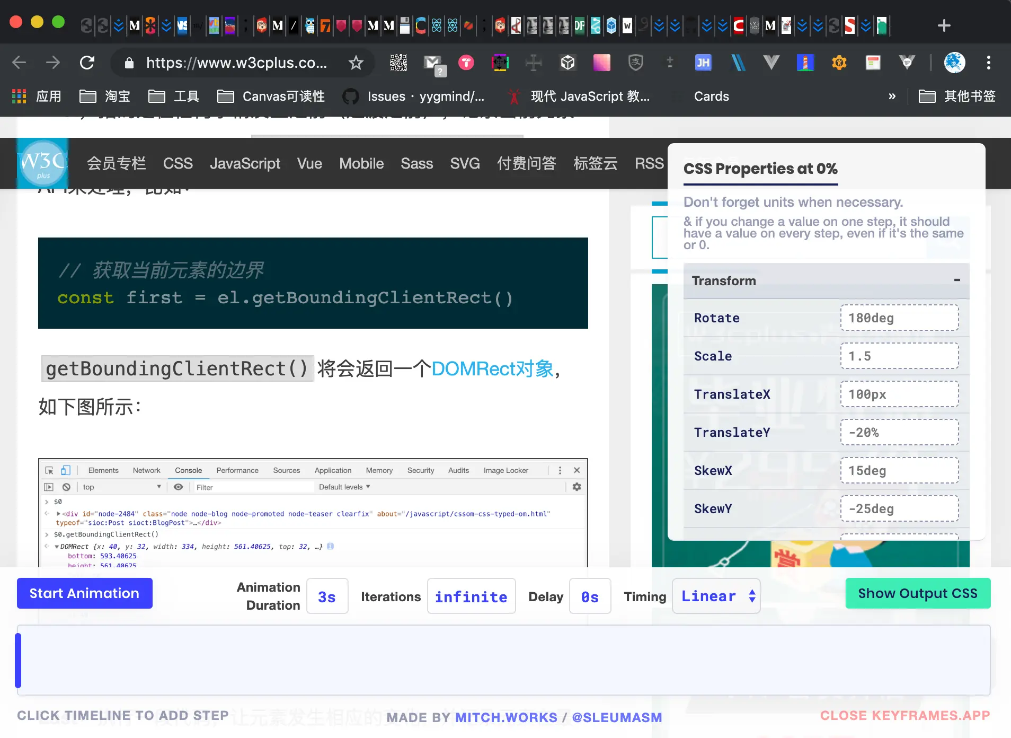
Task: Click the getBoundingClientRect code block
Action: coord(313,283)
